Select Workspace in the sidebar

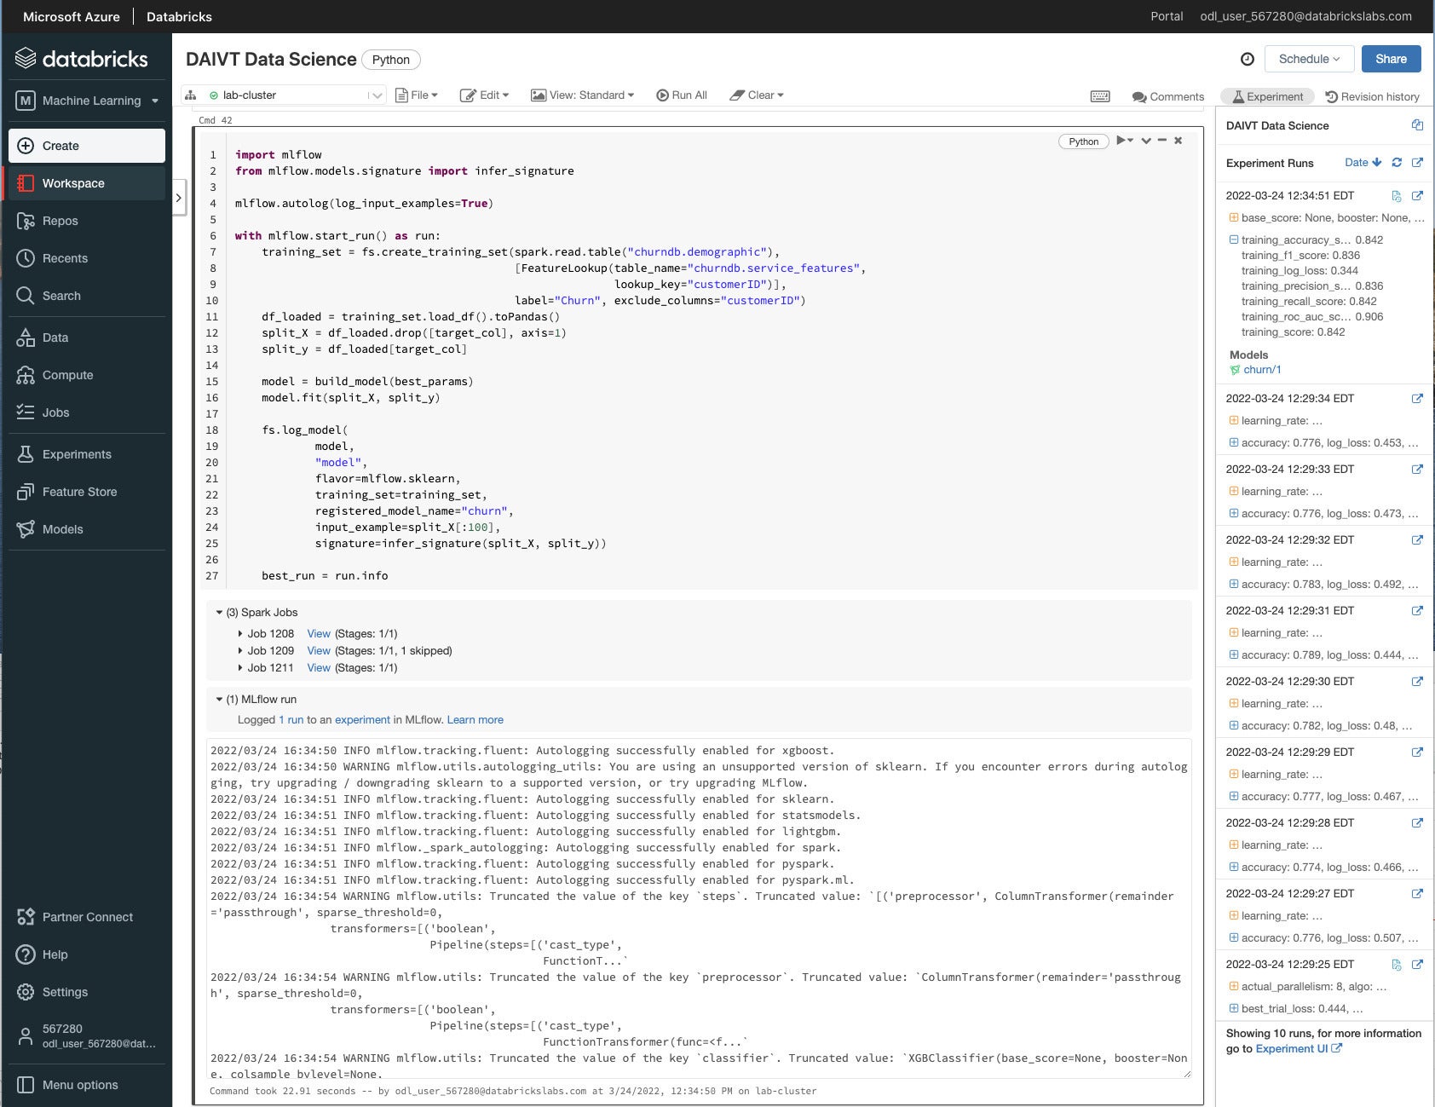[x=86, y=183]
